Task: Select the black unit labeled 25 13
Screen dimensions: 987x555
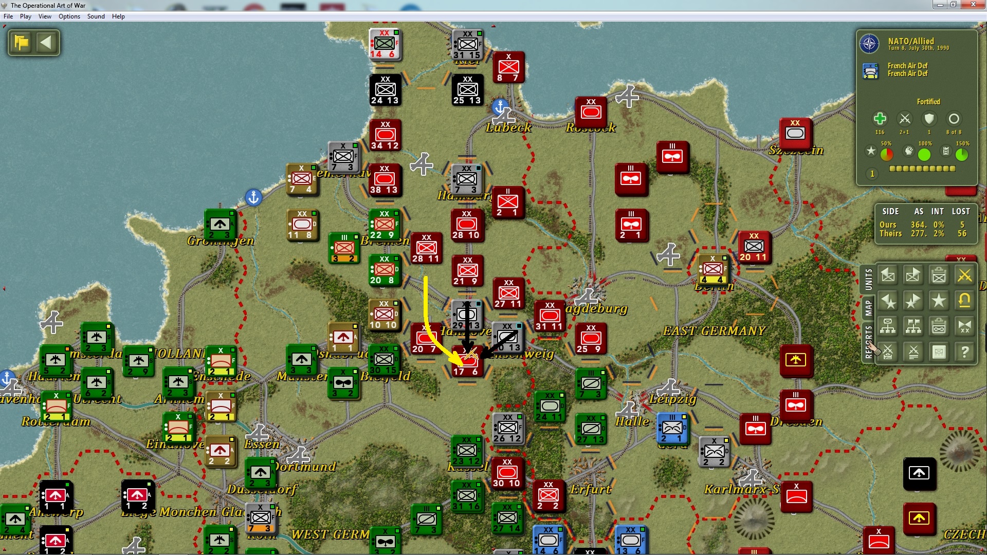Action: [467, 90]
